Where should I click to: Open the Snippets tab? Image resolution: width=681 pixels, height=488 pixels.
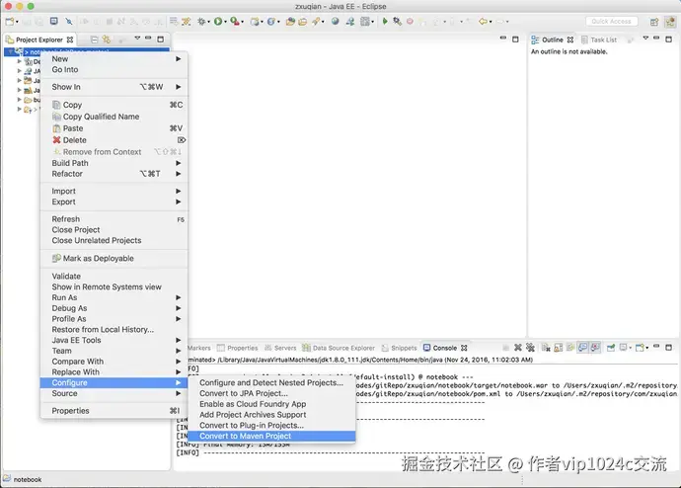tap(399, 348)
